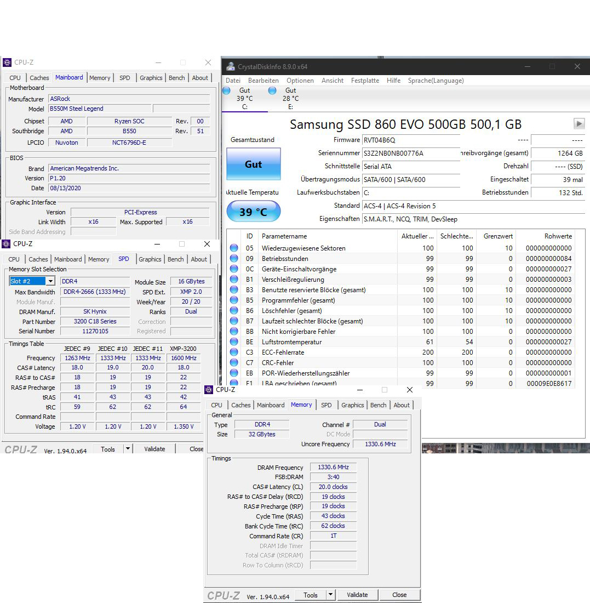This screenshot has width=590, height=603.
Task: Open the Slot #2 memory slot dropdown
Action: [x=50, y=281]
